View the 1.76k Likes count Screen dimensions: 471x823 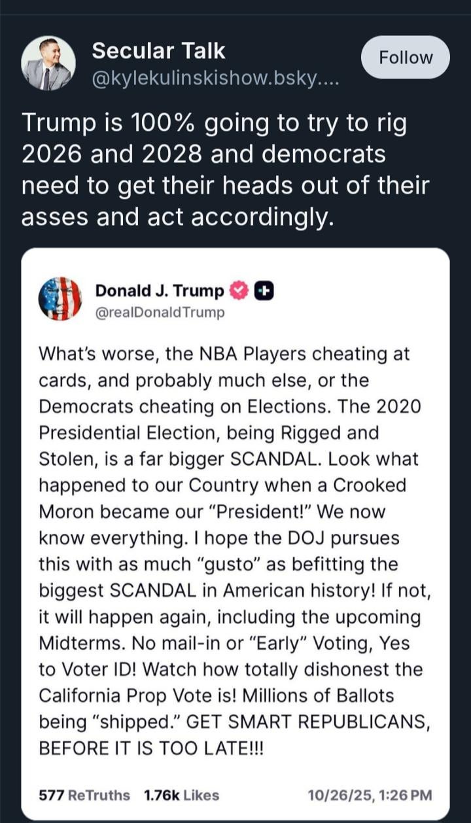click(181, 795)
